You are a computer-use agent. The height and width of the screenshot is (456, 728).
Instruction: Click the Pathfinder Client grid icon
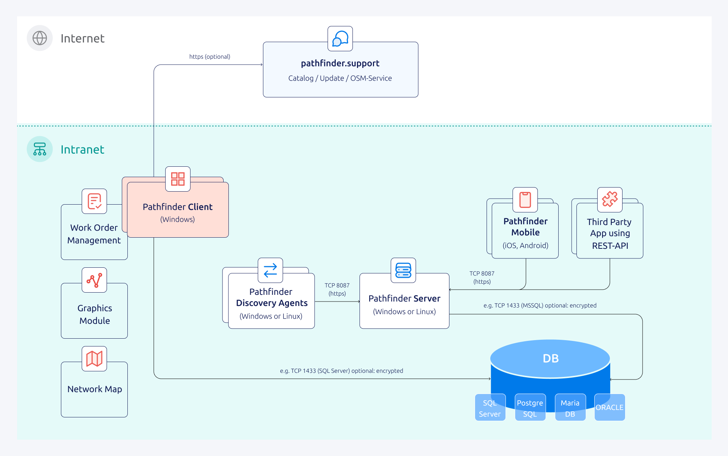pyautogui.click(x=178, y=179)
